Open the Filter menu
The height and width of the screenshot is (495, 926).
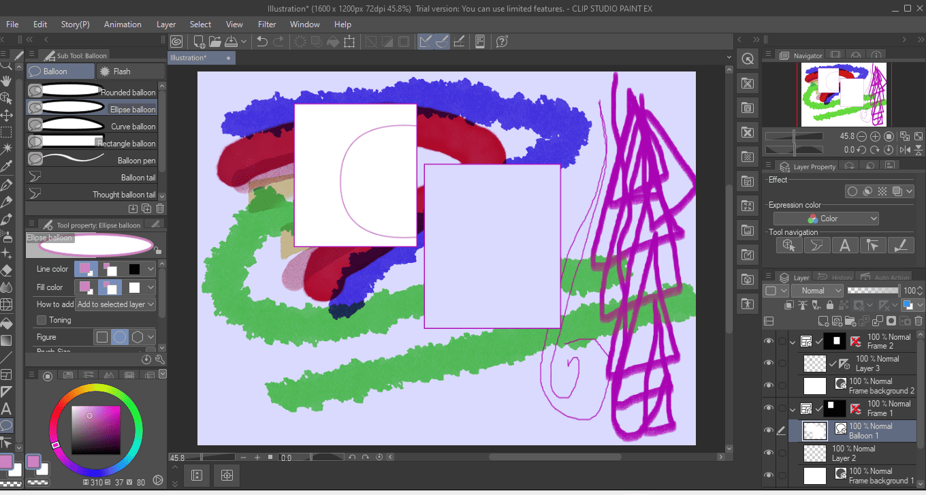click(x=267, y=24)
